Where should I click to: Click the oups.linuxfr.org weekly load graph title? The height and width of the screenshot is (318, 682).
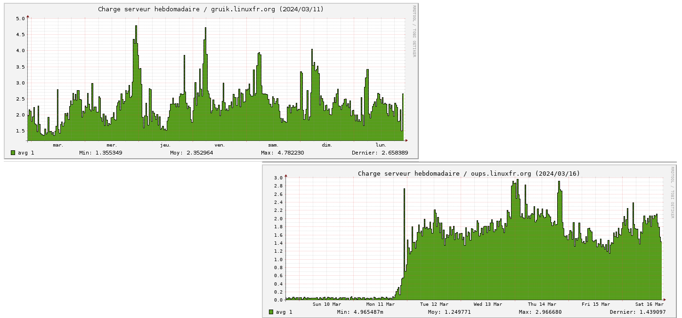point(469,173)
